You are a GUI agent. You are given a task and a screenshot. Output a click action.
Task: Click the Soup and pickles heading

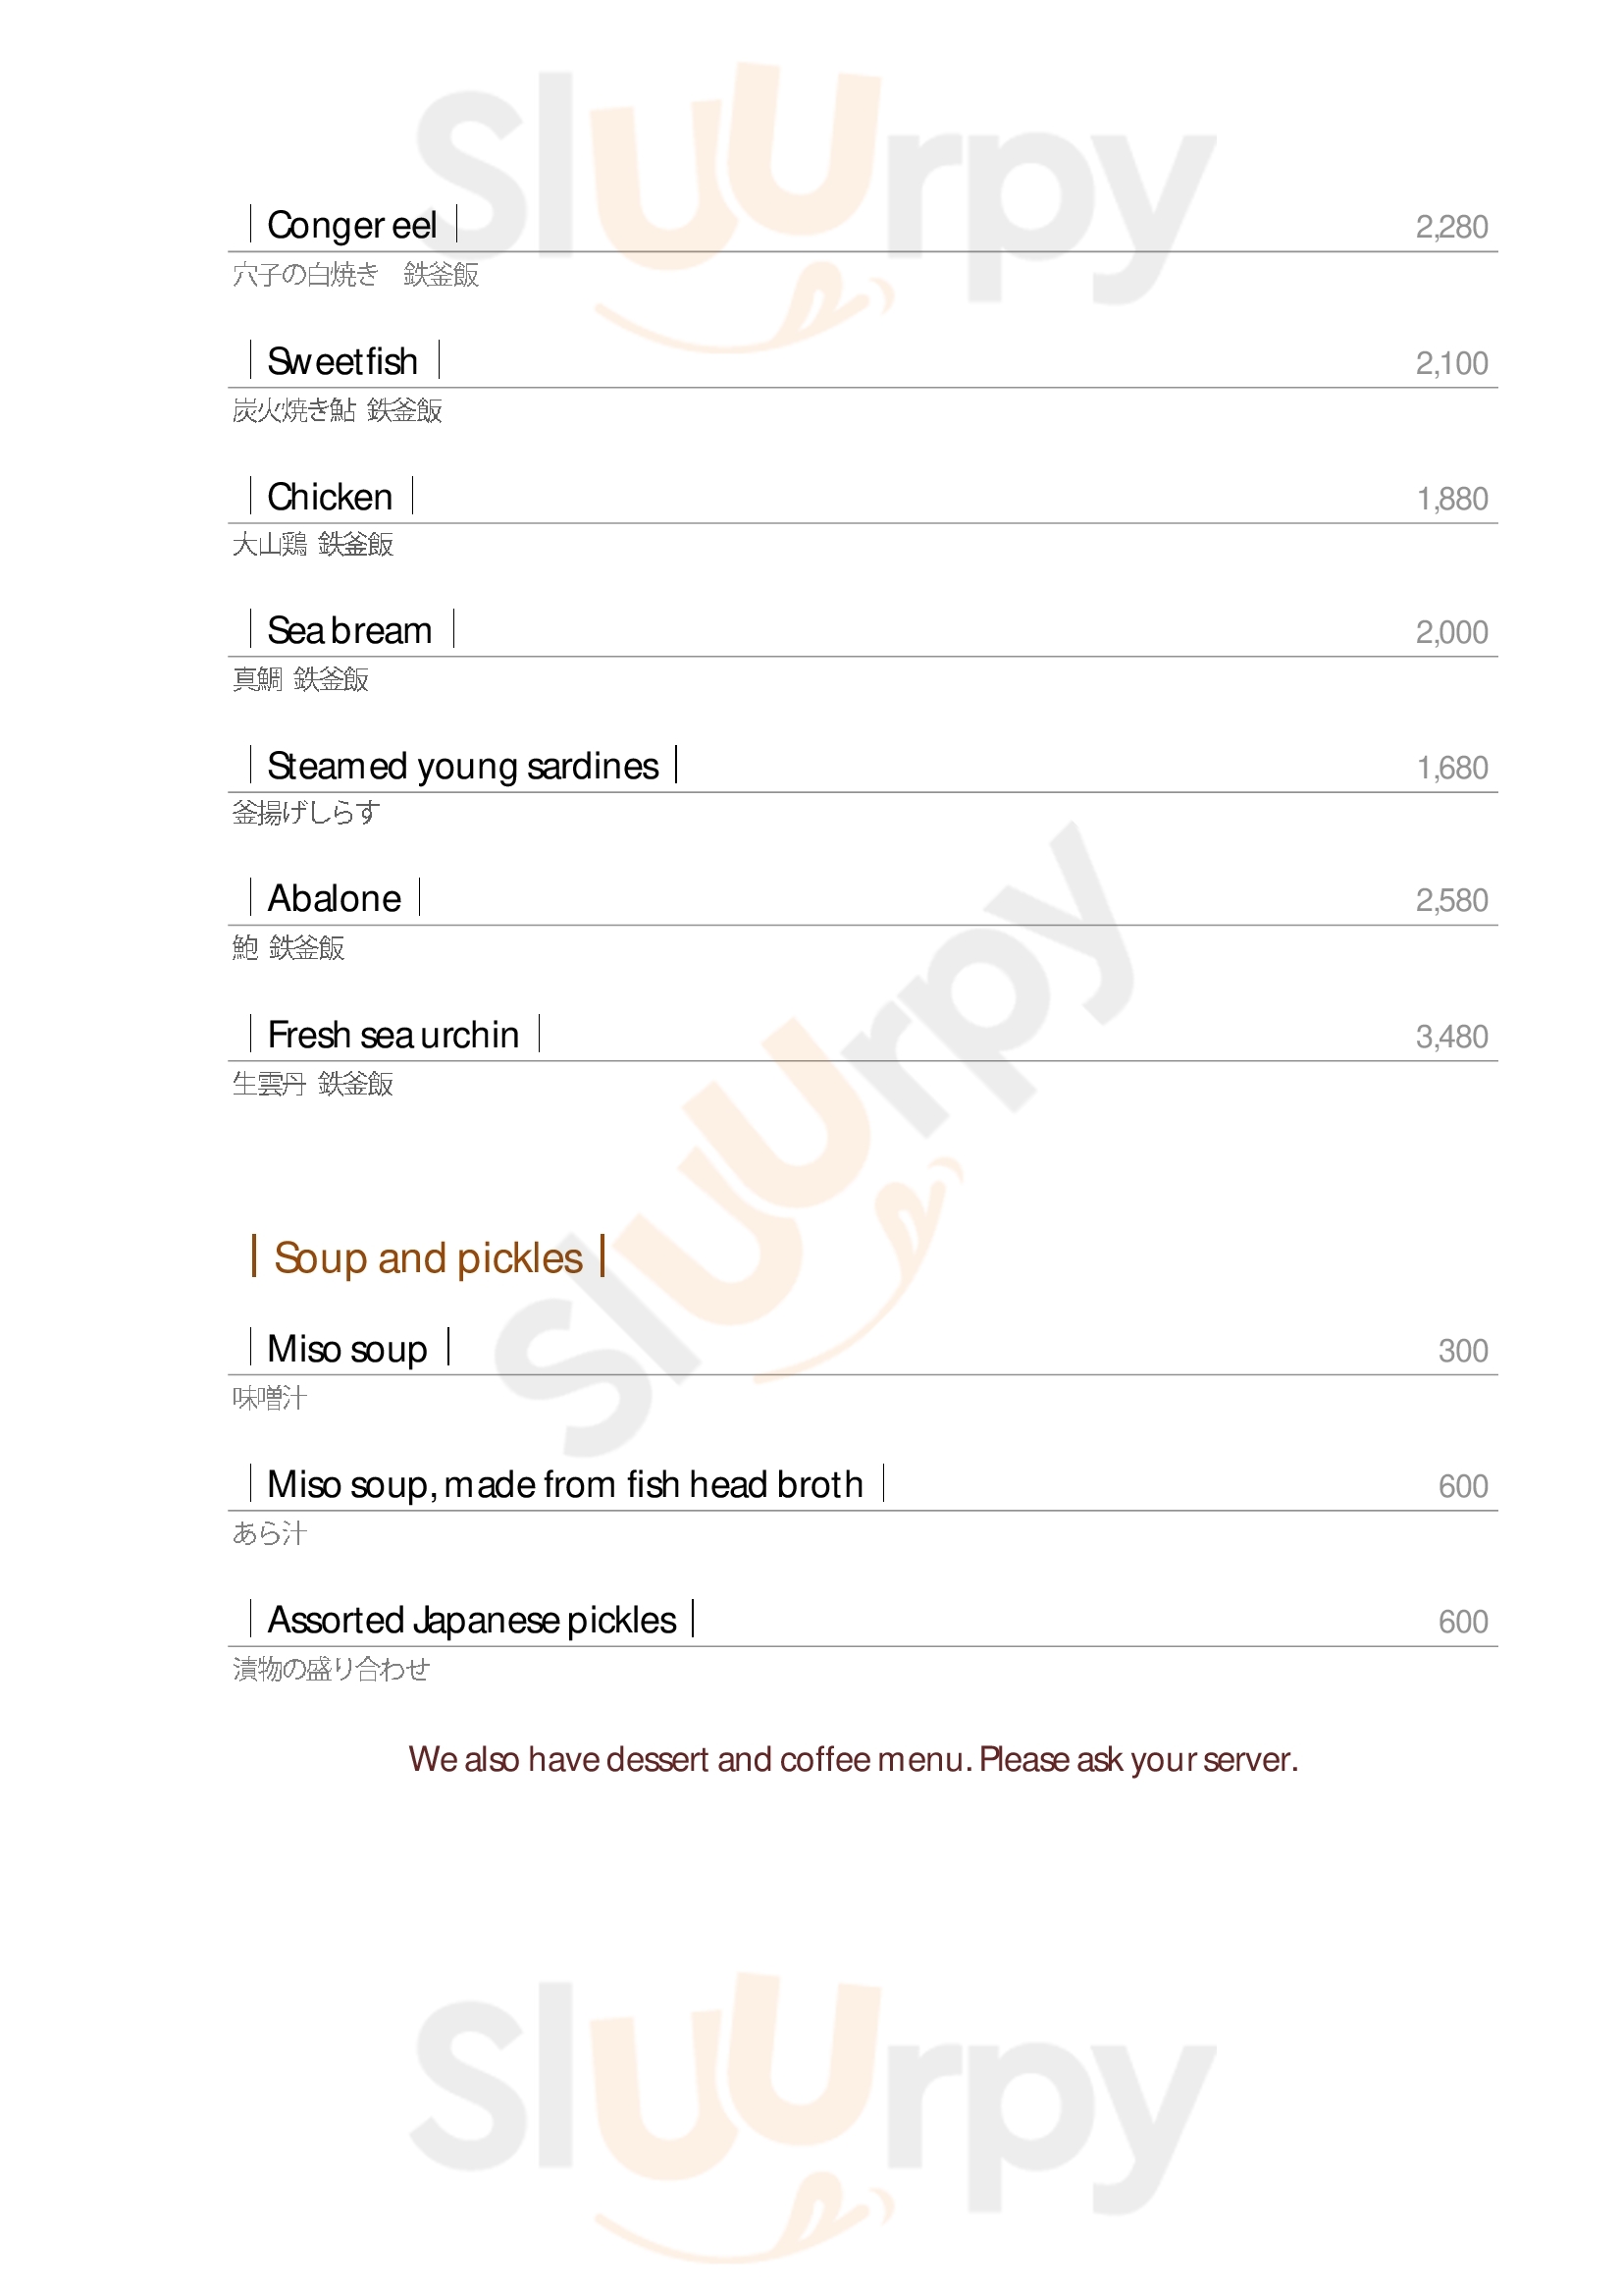pyautogui.click(x=428, y=1258)
